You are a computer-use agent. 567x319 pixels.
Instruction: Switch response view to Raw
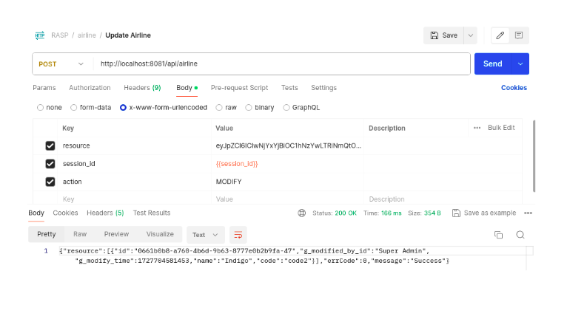80,234
